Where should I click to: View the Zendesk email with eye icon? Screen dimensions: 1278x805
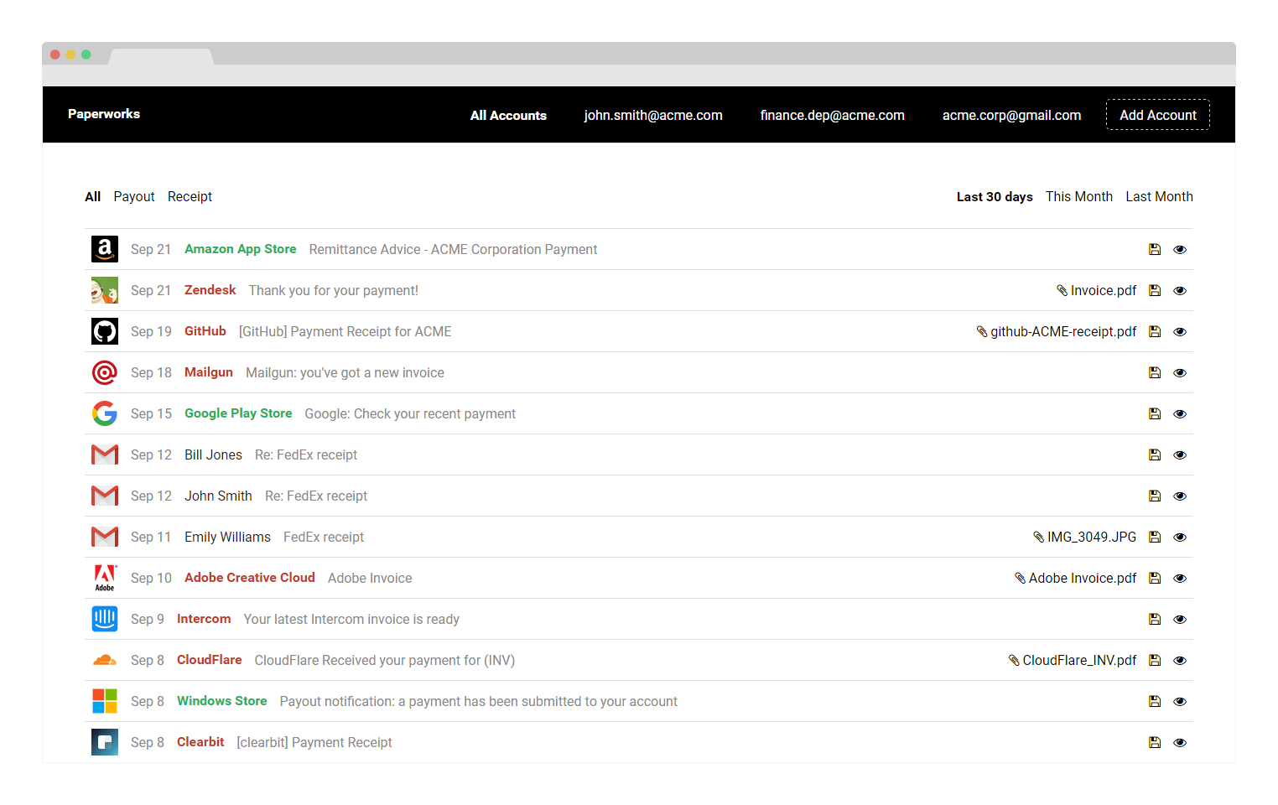pos(1180,290)
